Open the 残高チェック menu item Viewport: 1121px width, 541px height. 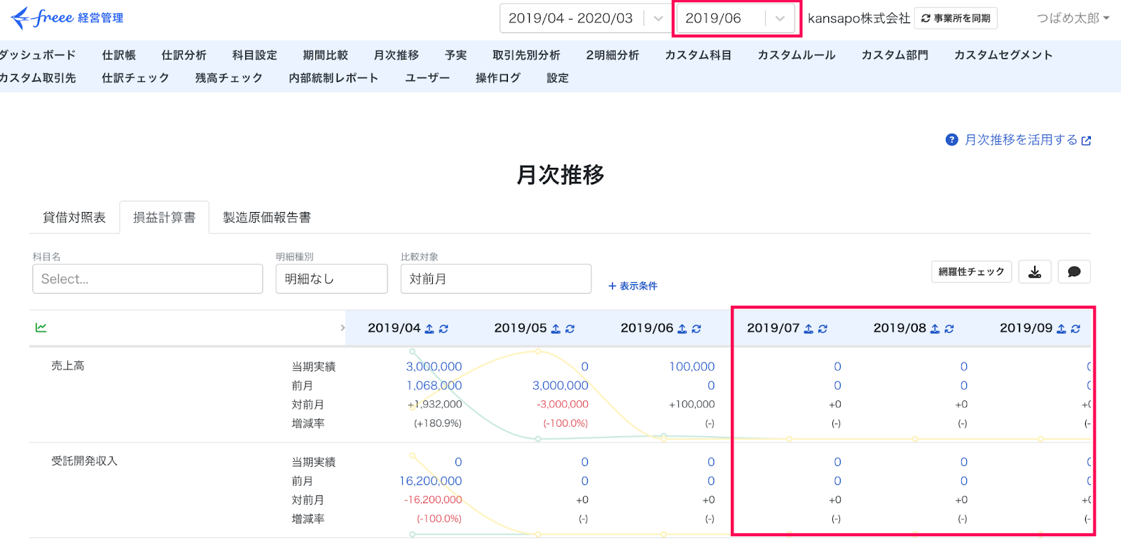(229, 78)
